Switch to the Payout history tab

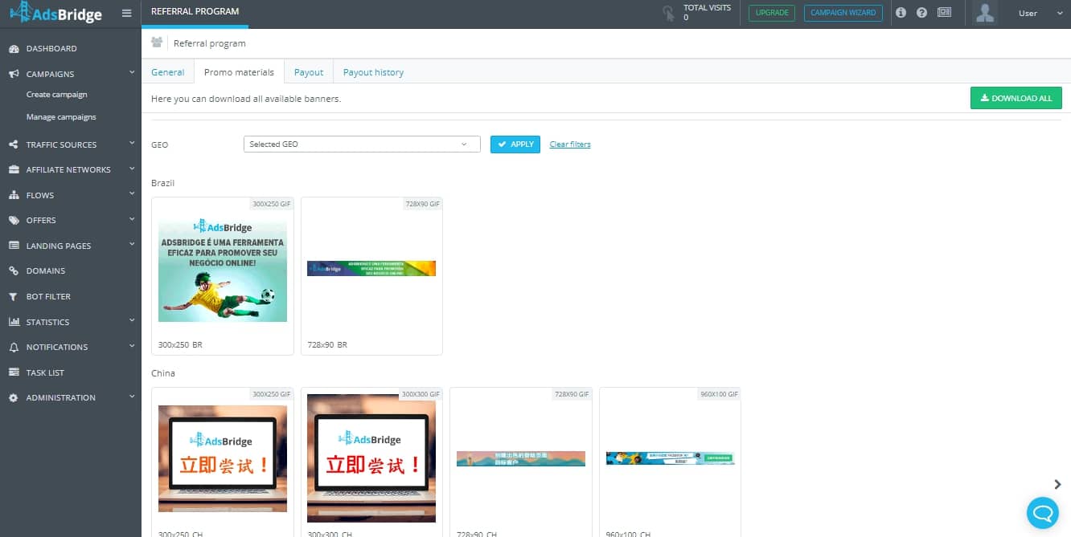pyautogui.click(x=373, y=72)
